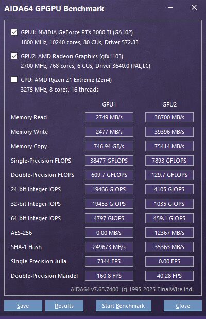Open the Results button

(64, 306)
